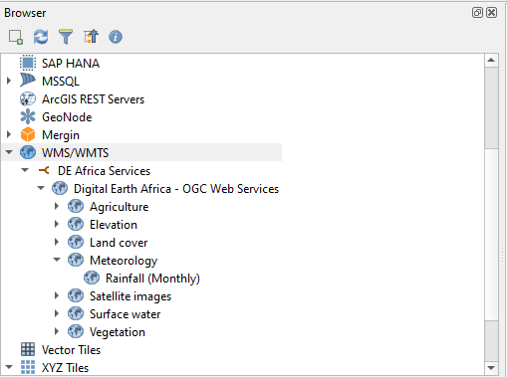Click the WMS/WMTS globe icon

(x=28, y=152)
